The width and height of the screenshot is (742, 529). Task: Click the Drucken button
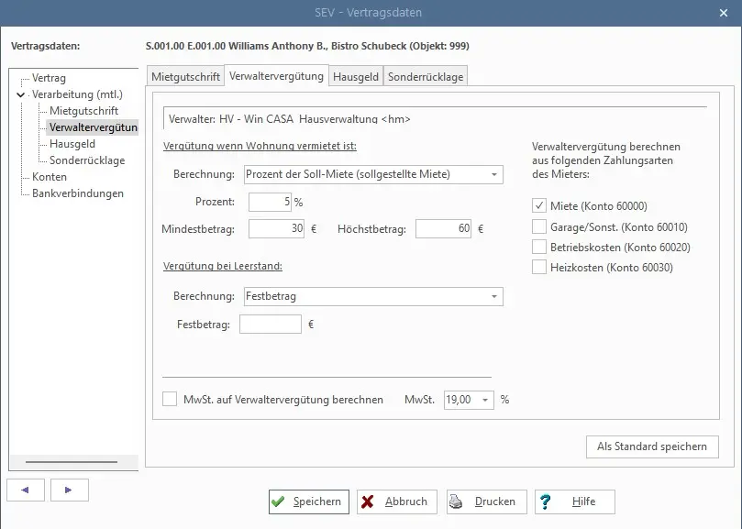pyautogui.click(x=486, y=501)
